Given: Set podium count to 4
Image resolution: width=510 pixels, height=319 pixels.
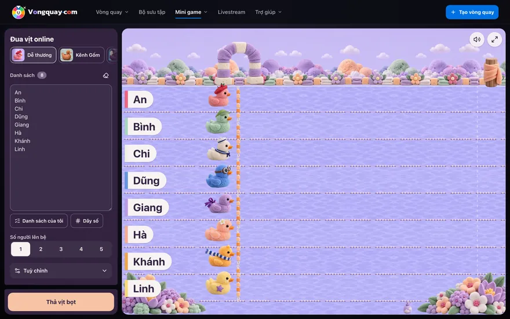Looking at the screenshot, I should (x=81, y=249).
